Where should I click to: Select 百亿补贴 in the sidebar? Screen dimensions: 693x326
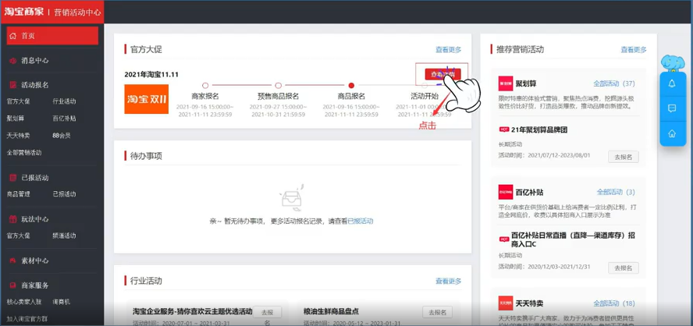(64, 119)
